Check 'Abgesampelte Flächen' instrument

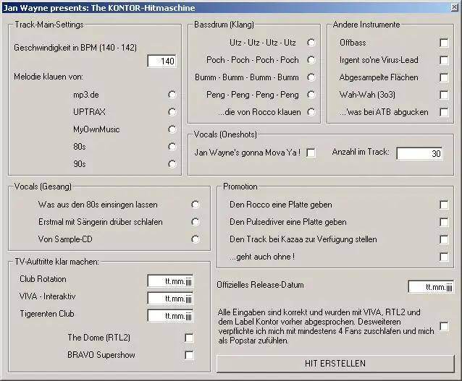[444, 77]
